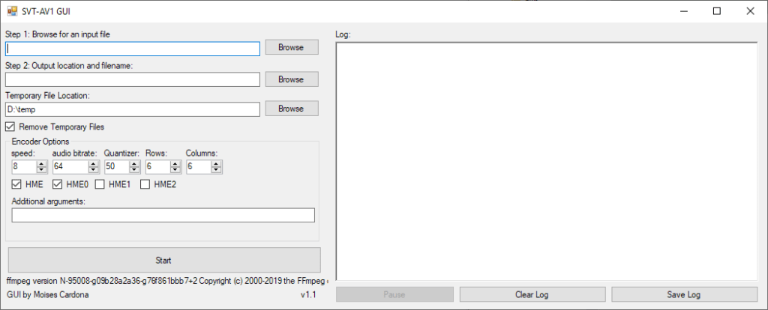Clear the log output
The height and width of the screenshot is (310, 768).
click(x=532, y=295)
